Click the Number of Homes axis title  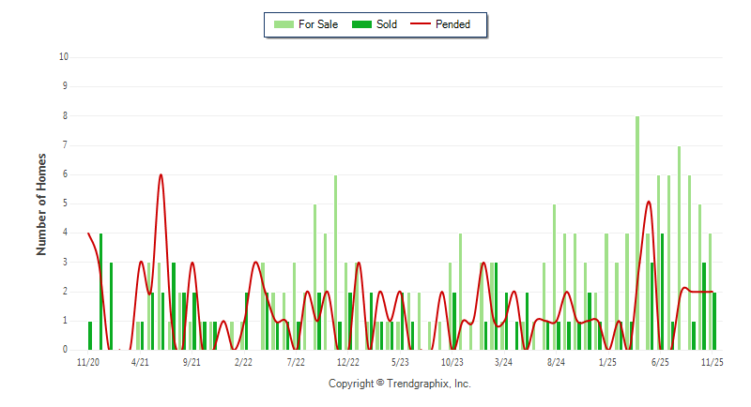click(x=41, y=203)
